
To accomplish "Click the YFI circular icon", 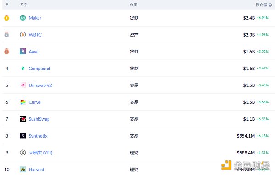I will pos(22,153).
